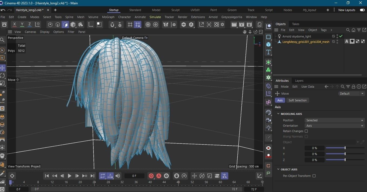
Task: Go to end of animation
Action: point(92,176)
